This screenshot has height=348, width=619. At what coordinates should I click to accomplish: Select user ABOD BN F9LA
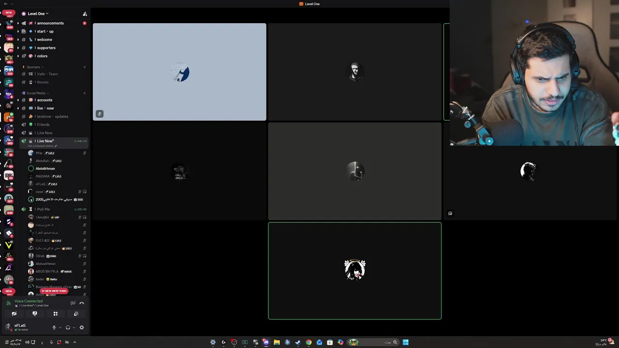click(x=57, y=272)
